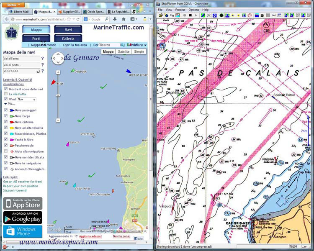Click the map zoom out minus button

pos(58,120)
